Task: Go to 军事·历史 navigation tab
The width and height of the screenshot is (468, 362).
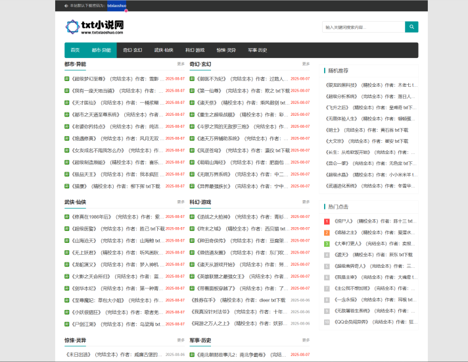Action: click(258, 50)
